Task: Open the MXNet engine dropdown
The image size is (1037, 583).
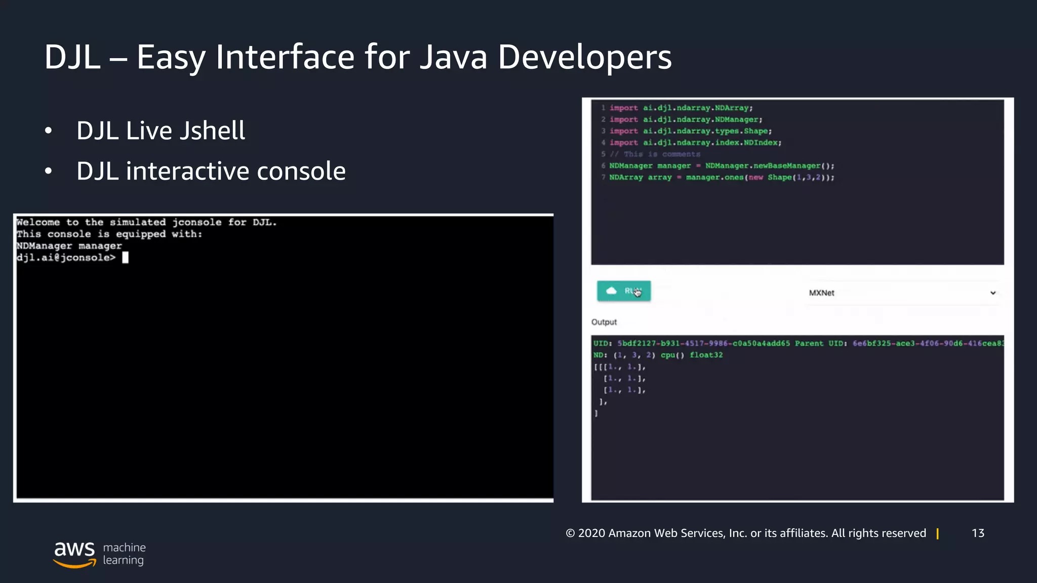Action: [x=902, y=293]
